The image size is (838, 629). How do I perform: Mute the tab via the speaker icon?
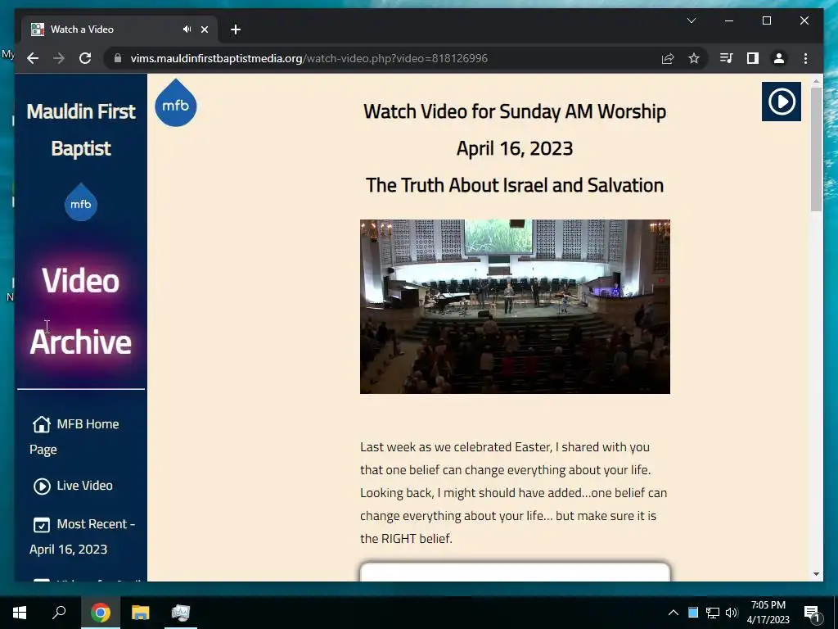coord(187,29)
